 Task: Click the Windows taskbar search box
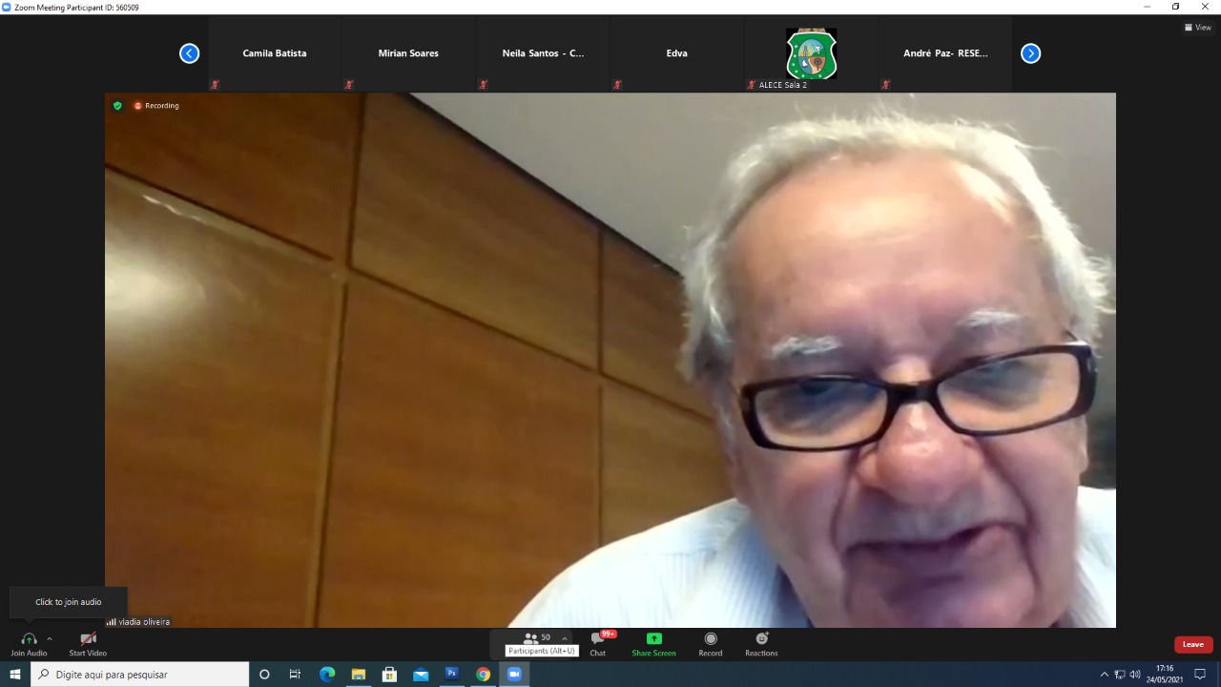[x=141, y=675]
